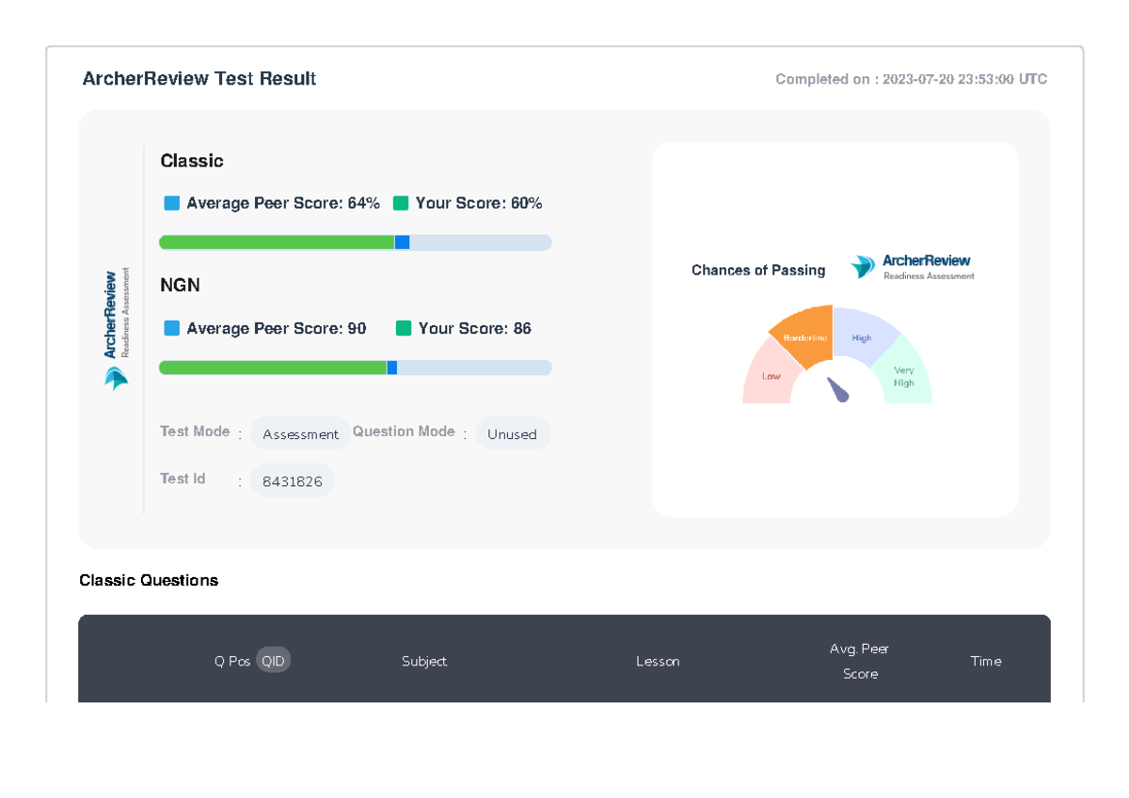This screenshot has height=798, width=1129.
Task: Open the Unused question mode selector
Action: (x=513, y=433)
